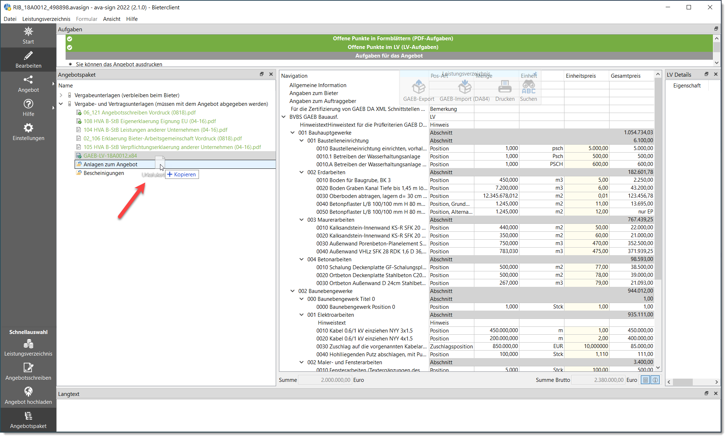Collapse 001 Bauhauptgewerke section
The image size is (727, 438).
[292, 133]
